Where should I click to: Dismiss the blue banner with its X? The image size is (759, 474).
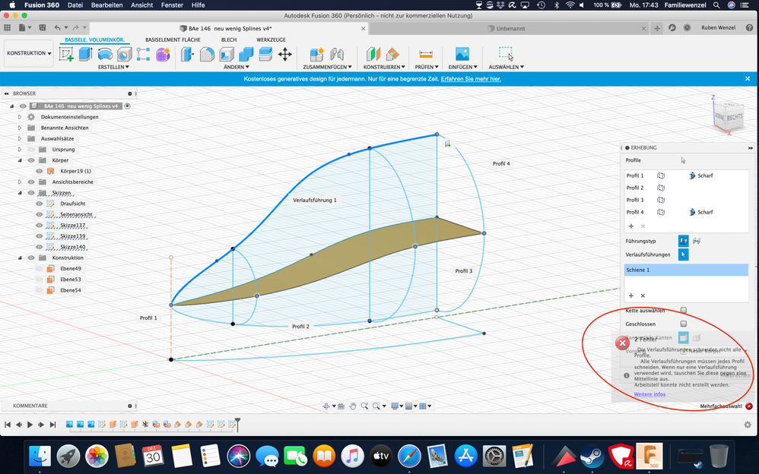(x=748, y=78)
